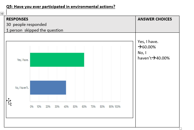This screenshot has height=130, width=194.
Task: Click the 0% label on chart axis
Action: (31, 107)
